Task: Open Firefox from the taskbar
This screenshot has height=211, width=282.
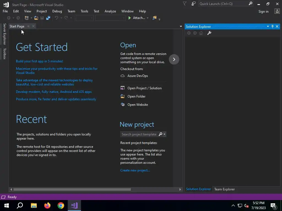Action: pos(47,206)
